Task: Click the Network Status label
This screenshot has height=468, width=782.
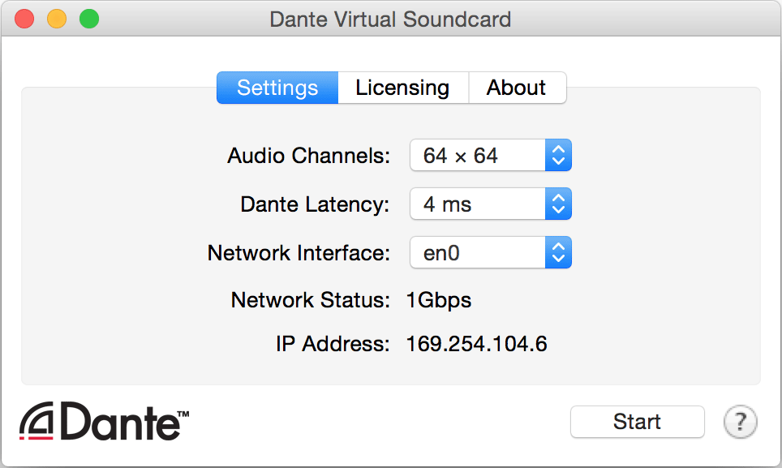Action: 310,301
